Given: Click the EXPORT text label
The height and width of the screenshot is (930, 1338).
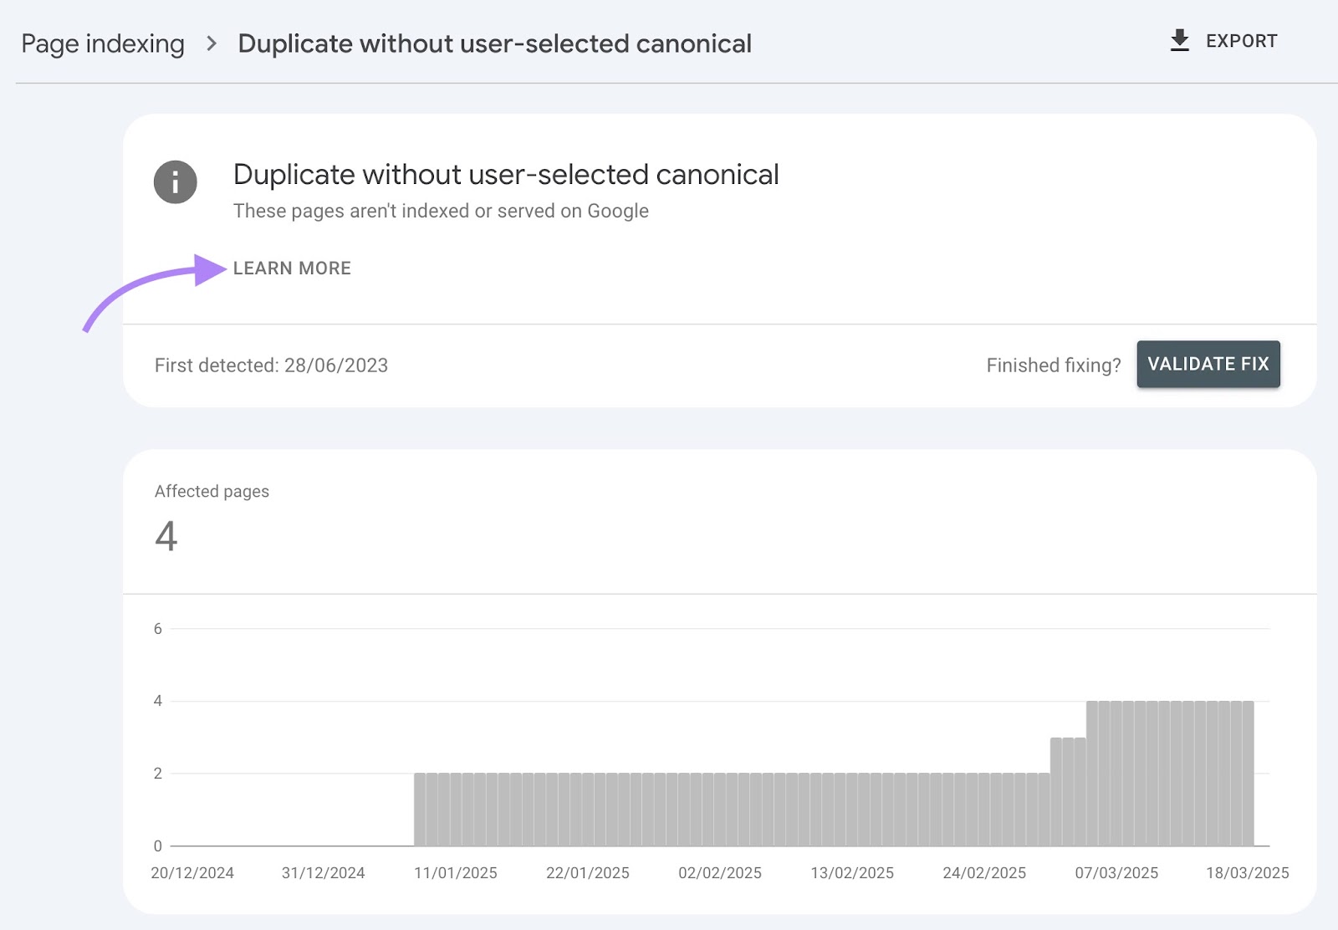Looking at the screenshot, I should pos(1241,41).
